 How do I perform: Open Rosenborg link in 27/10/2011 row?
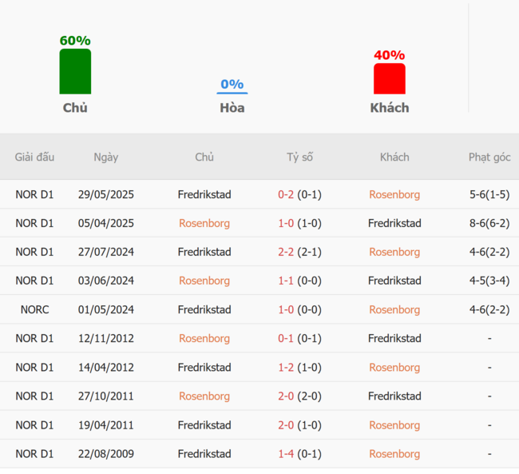tap(204, 396)
